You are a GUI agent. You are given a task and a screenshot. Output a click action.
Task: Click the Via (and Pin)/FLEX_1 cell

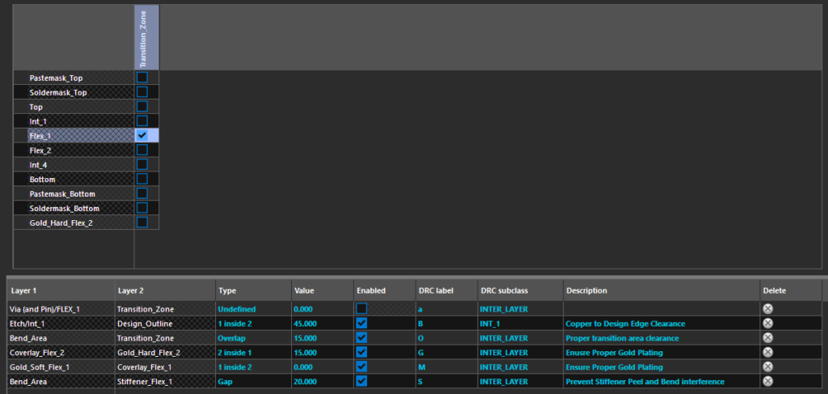point(61,309)
